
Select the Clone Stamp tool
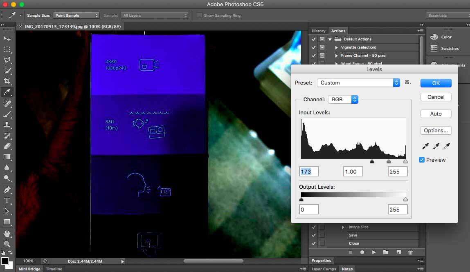pyautogui.click(x=7, y=125)
